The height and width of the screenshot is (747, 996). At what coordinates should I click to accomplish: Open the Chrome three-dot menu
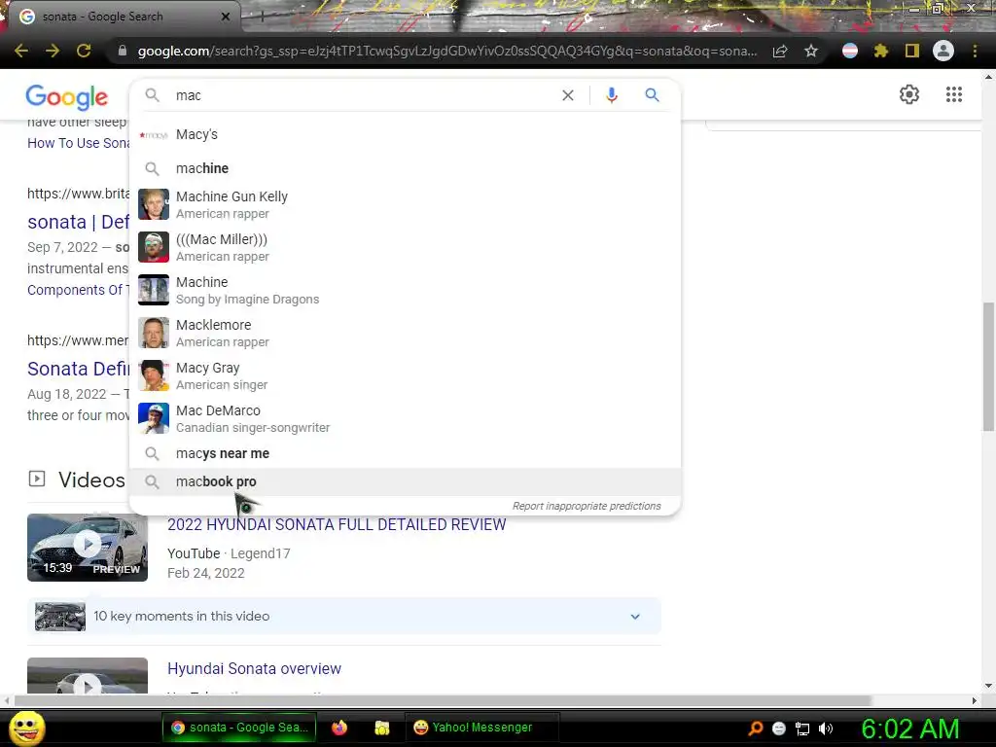[975, 51]
